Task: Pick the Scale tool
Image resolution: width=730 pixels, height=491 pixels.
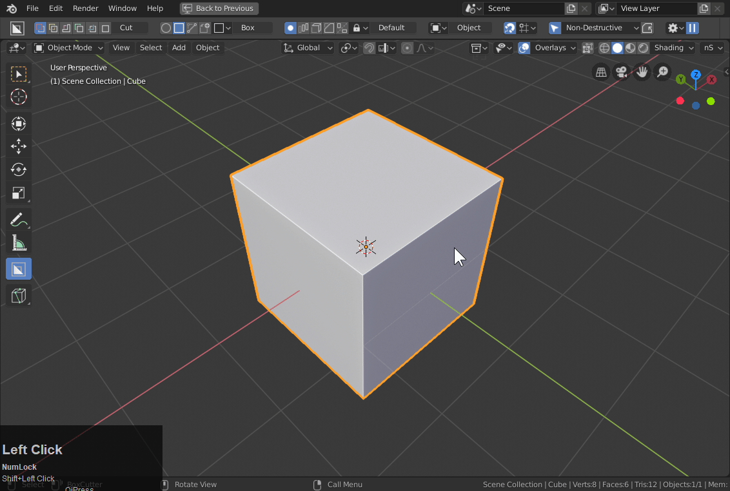Action: tap(19, 193)
